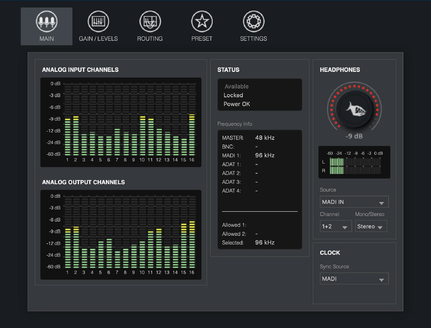Expand the Sync Source MADI dropdown
Screen dimensions: 431x328
(354, 279)
